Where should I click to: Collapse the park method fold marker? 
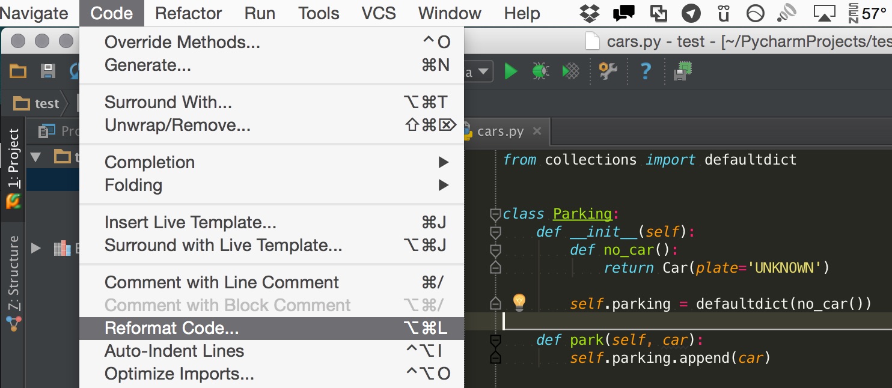[x=495, y=341]
